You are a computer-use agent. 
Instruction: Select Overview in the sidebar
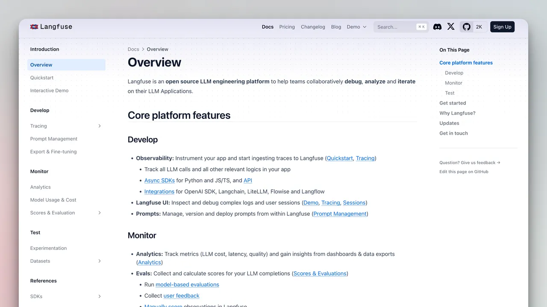pos(66,65)
